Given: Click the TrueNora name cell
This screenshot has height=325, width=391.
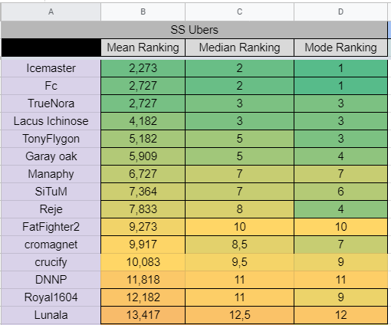Looking at the screenshot, I should tap(51, 103).
